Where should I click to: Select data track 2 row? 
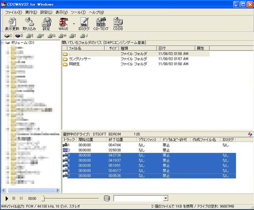pos(149,150)
